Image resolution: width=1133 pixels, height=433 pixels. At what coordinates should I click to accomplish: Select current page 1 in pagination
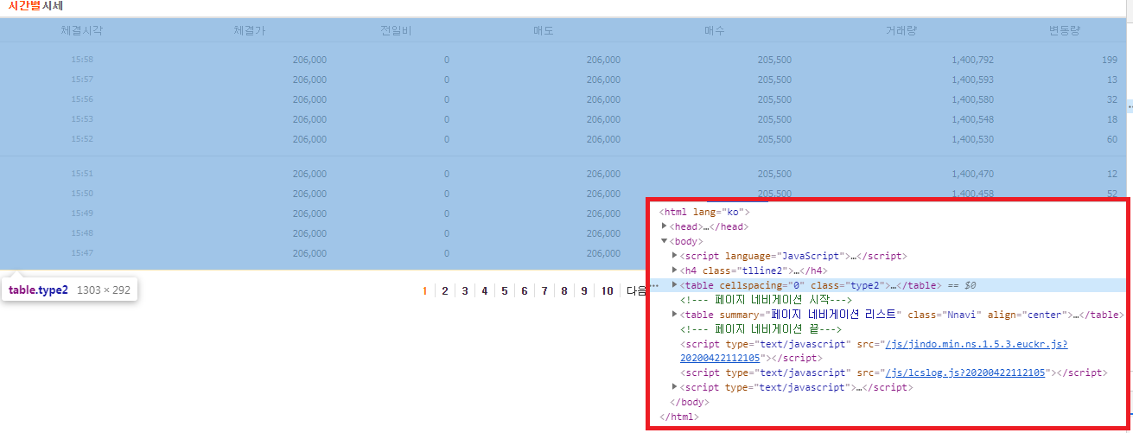pyautogui.click(x=425, y=291)
